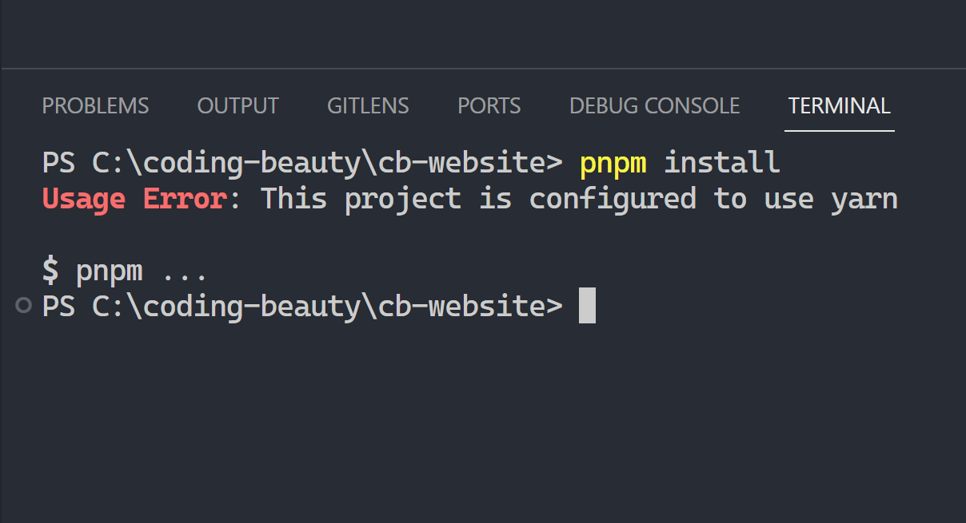Click the yellow pnpm command text

tap(613, 163)
